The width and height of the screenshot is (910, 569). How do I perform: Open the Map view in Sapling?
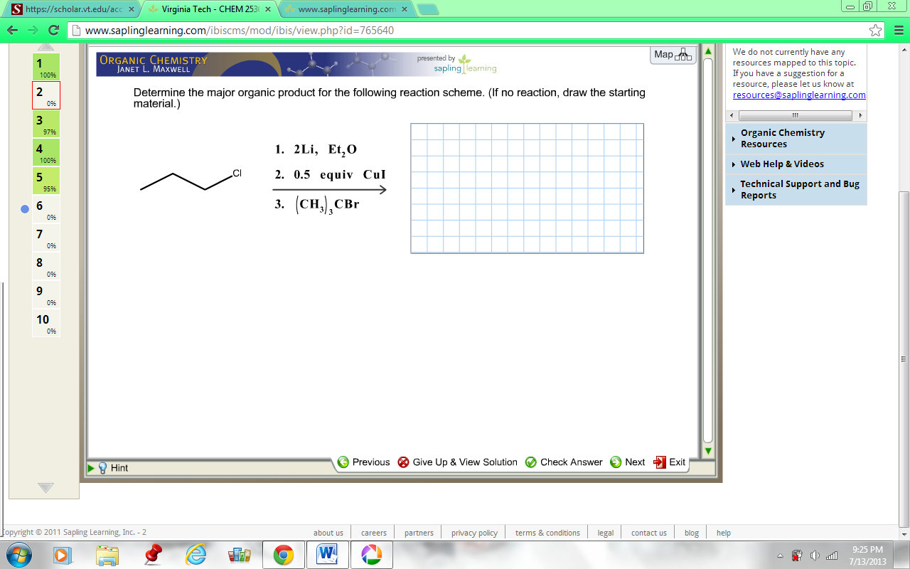coord(671,54)
